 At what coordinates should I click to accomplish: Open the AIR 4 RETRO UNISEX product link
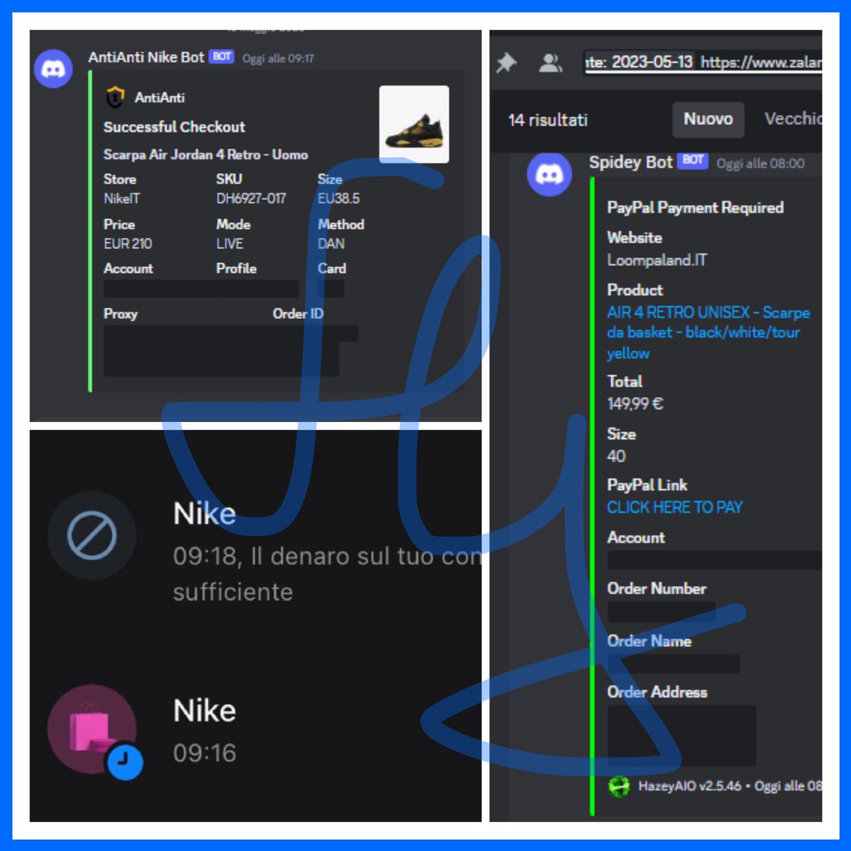coord(708,333)
